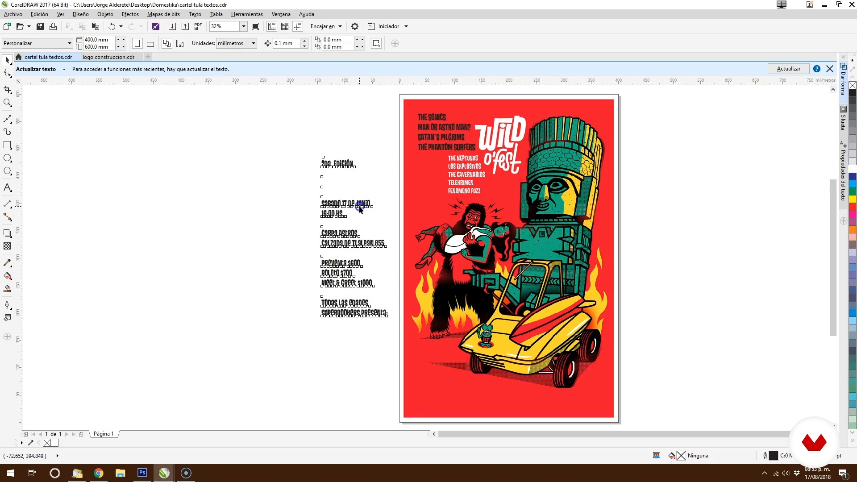Click the page width input field
Screen dimensions: 857x482
pos(99,40)
